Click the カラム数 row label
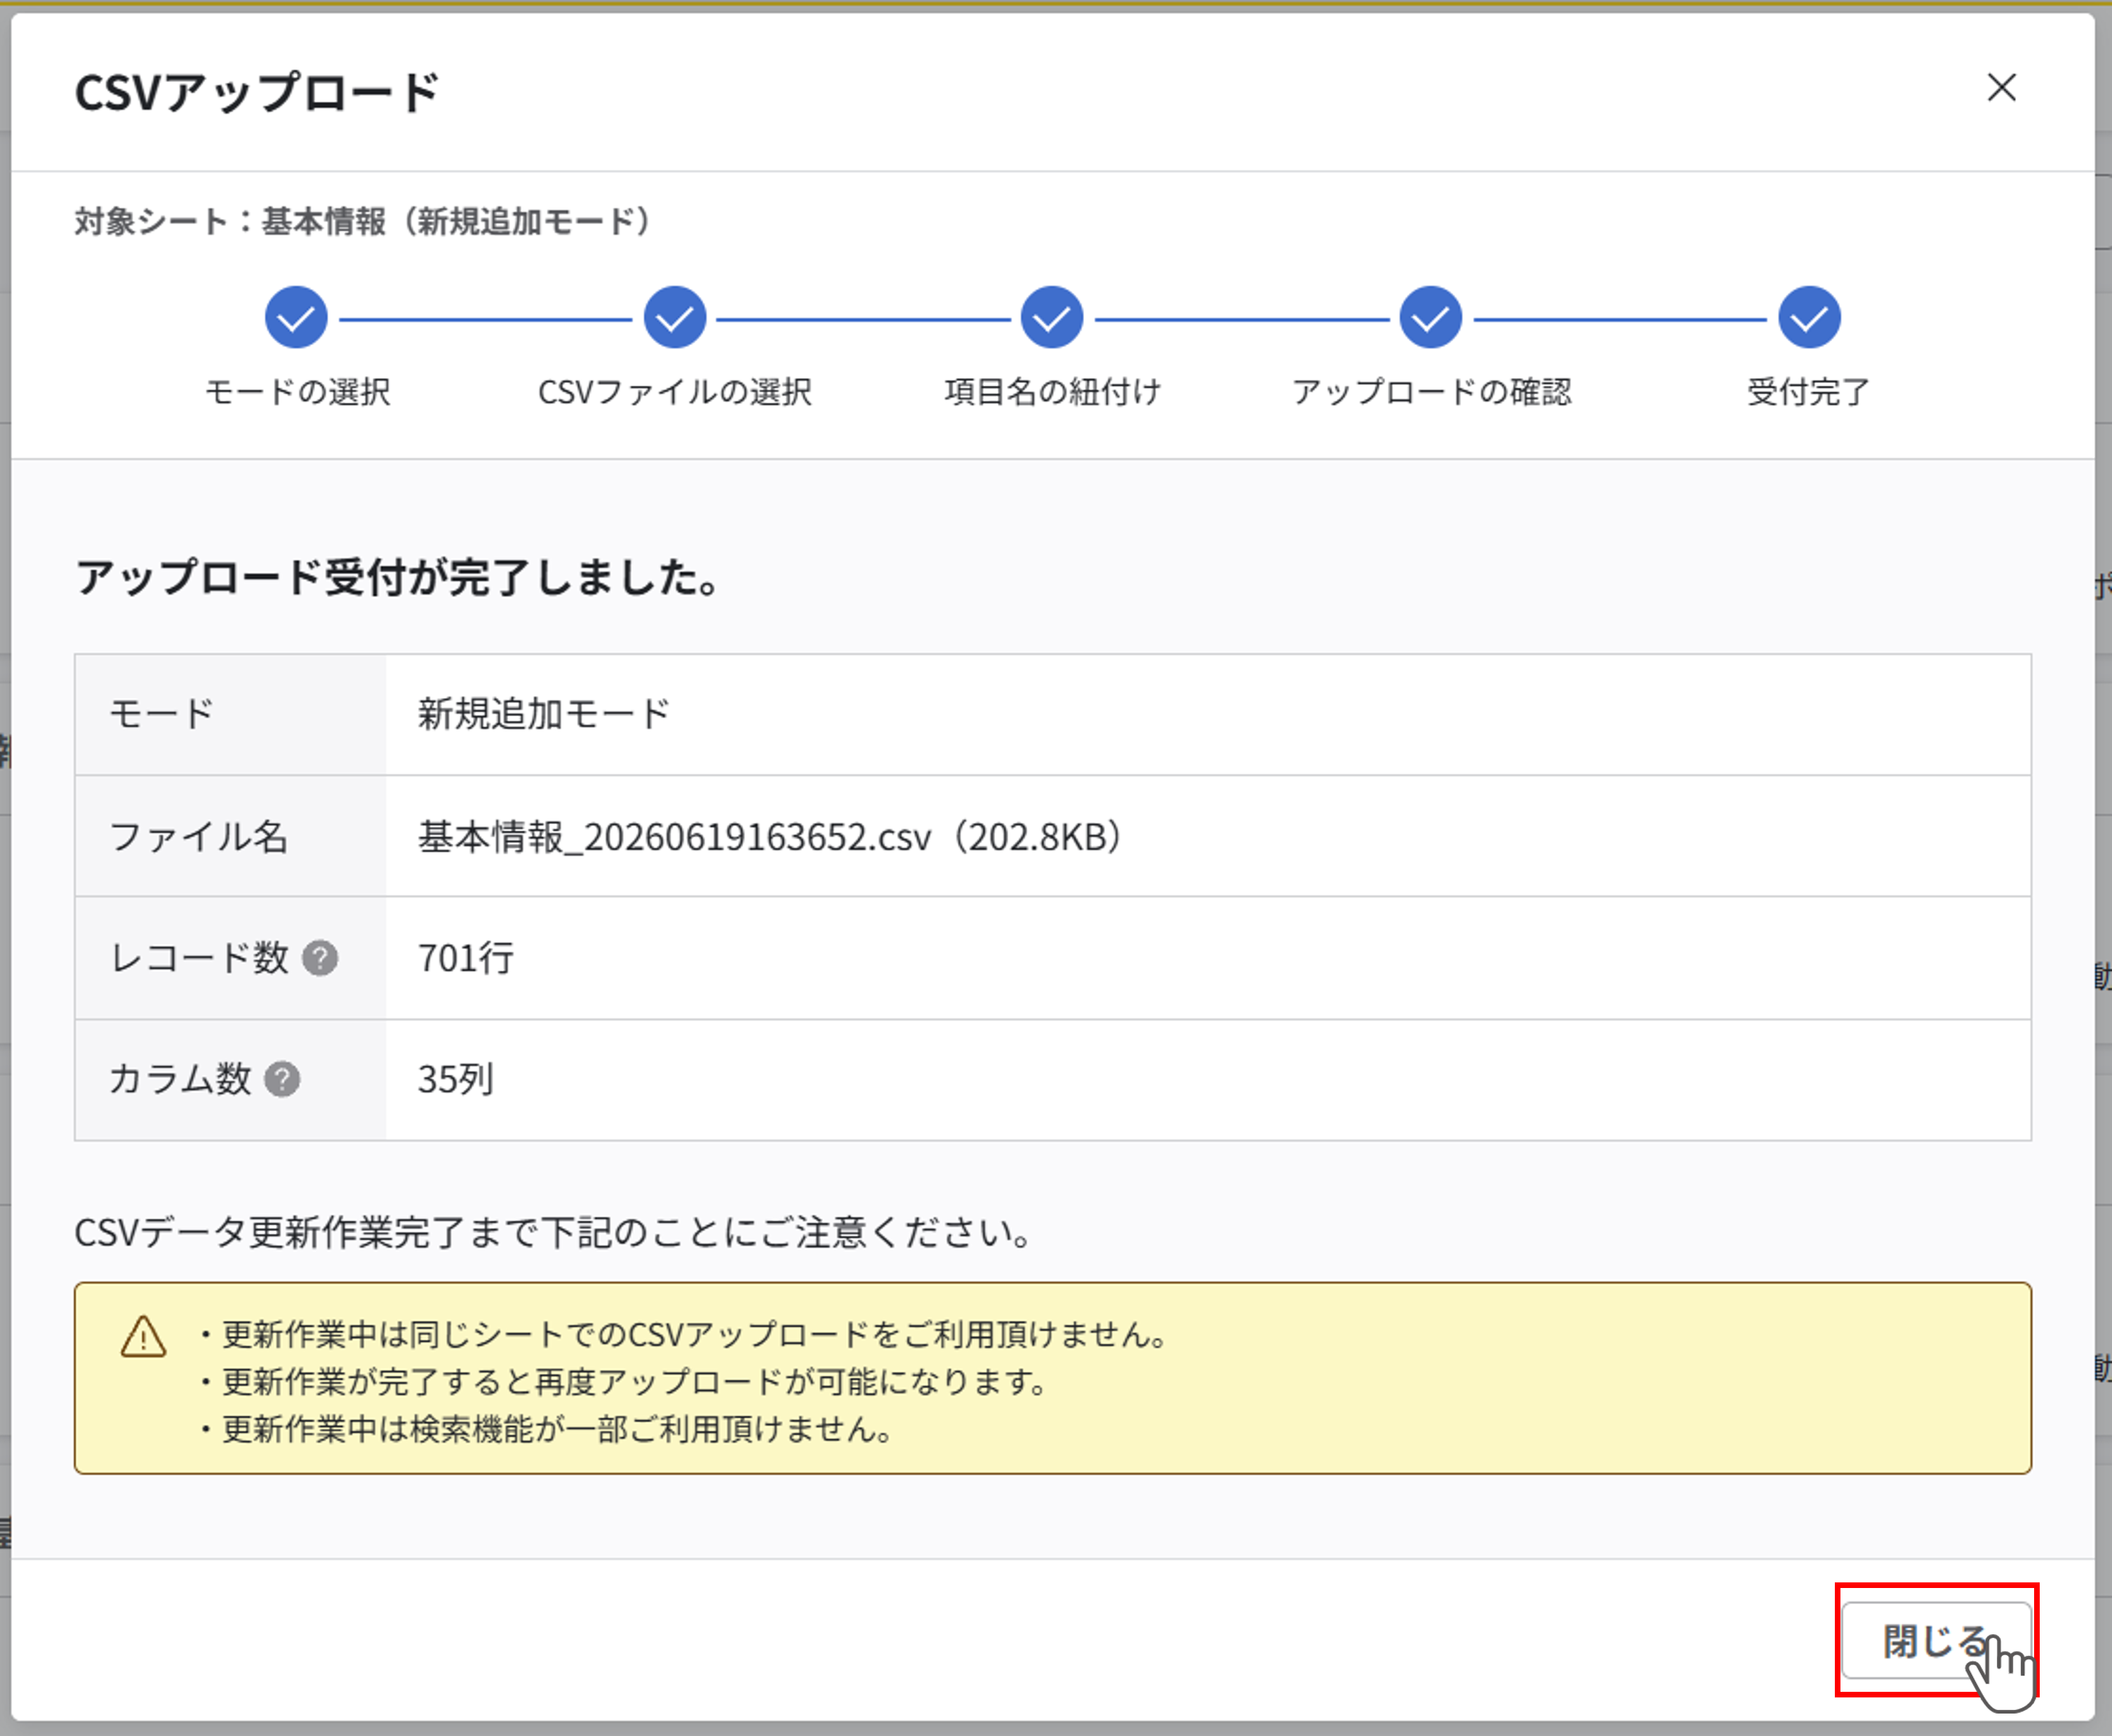 click(x=180, y=1079)
